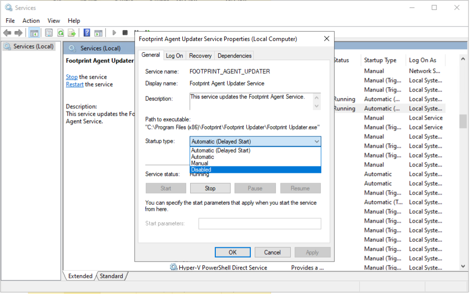Image resolution: width=470 pixels, height=294 pixels.
Task: Click the Export List toolbar icon
Action: [72, 33]
